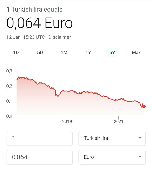Screen dimensions: 152x170
Task: Switch to the 5D time range
Action: click(40, 53)
